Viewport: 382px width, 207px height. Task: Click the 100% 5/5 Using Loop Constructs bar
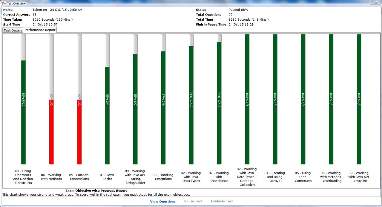pyautogui.click(x=303, y=99)
